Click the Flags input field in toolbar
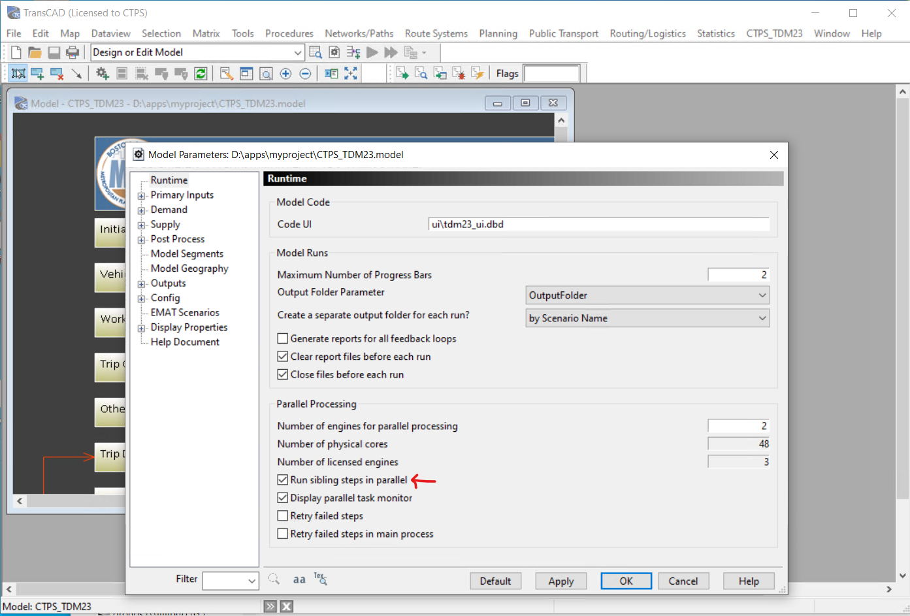 pos(551,74)
